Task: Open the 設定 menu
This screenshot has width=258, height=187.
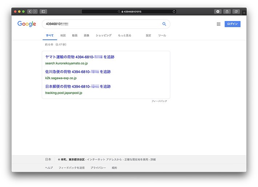Action: [x=148, y=35]
